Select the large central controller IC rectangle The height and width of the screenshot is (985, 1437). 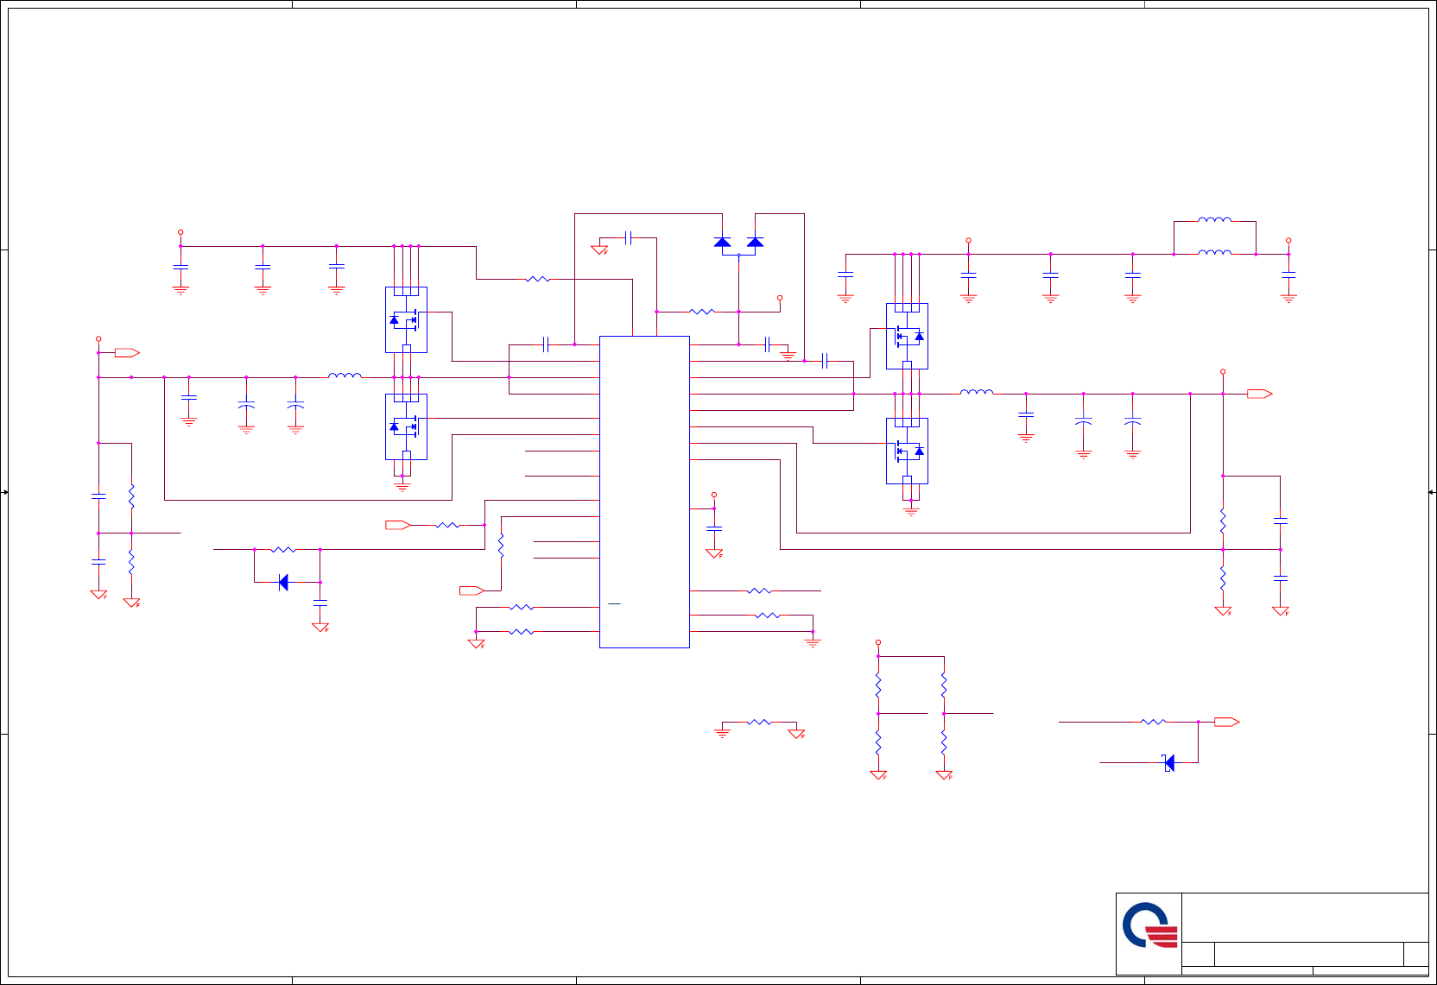644,492
